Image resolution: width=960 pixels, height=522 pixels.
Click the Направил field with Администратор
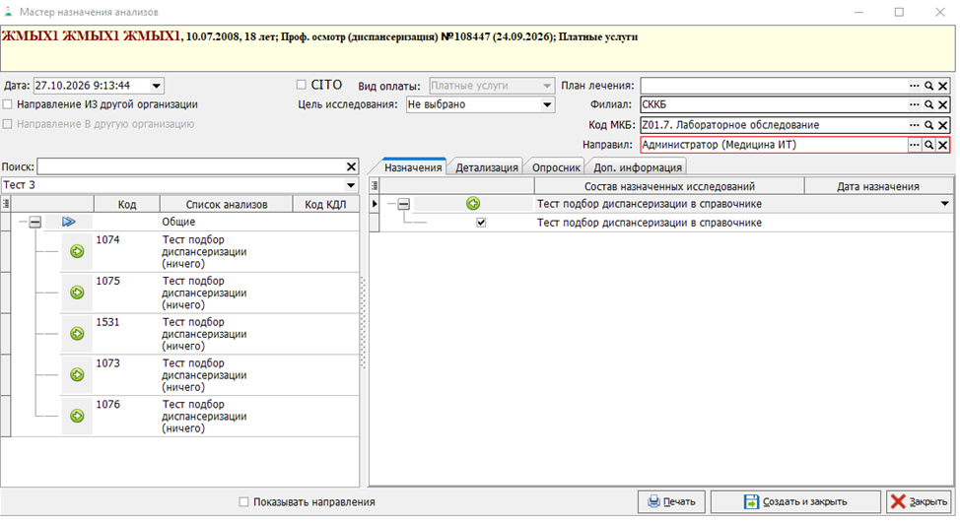[774, 145]
